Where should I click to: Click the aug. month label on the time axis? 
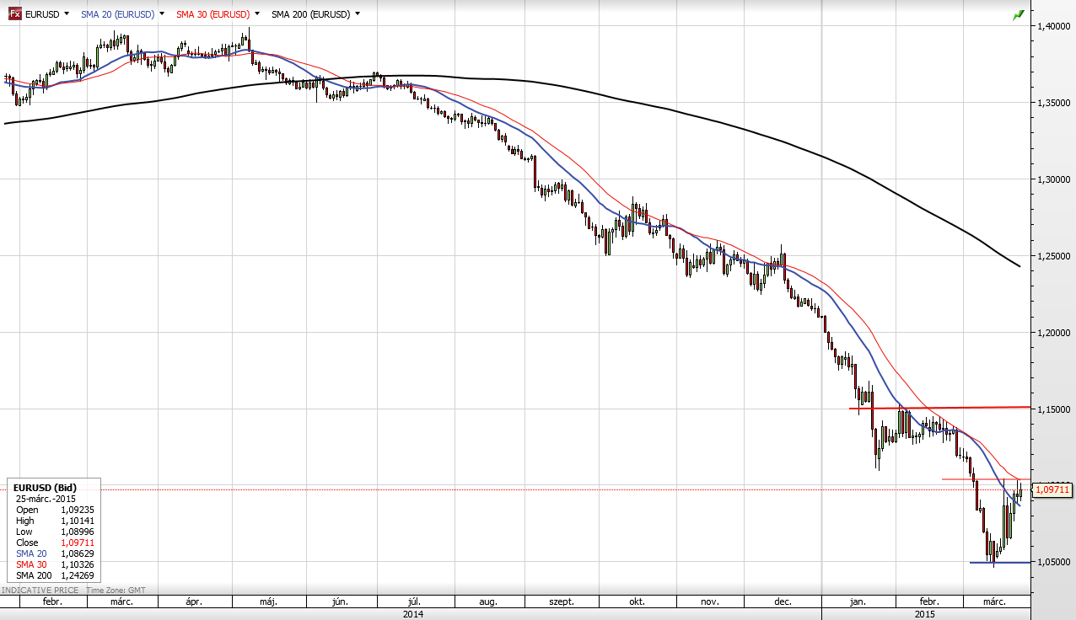coord(488,602)
